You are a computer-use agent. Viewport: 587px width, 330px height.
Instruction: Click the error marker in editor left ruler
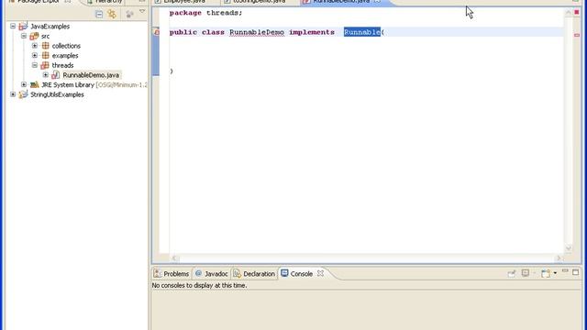pyautogui.click(x=157, y=32)
